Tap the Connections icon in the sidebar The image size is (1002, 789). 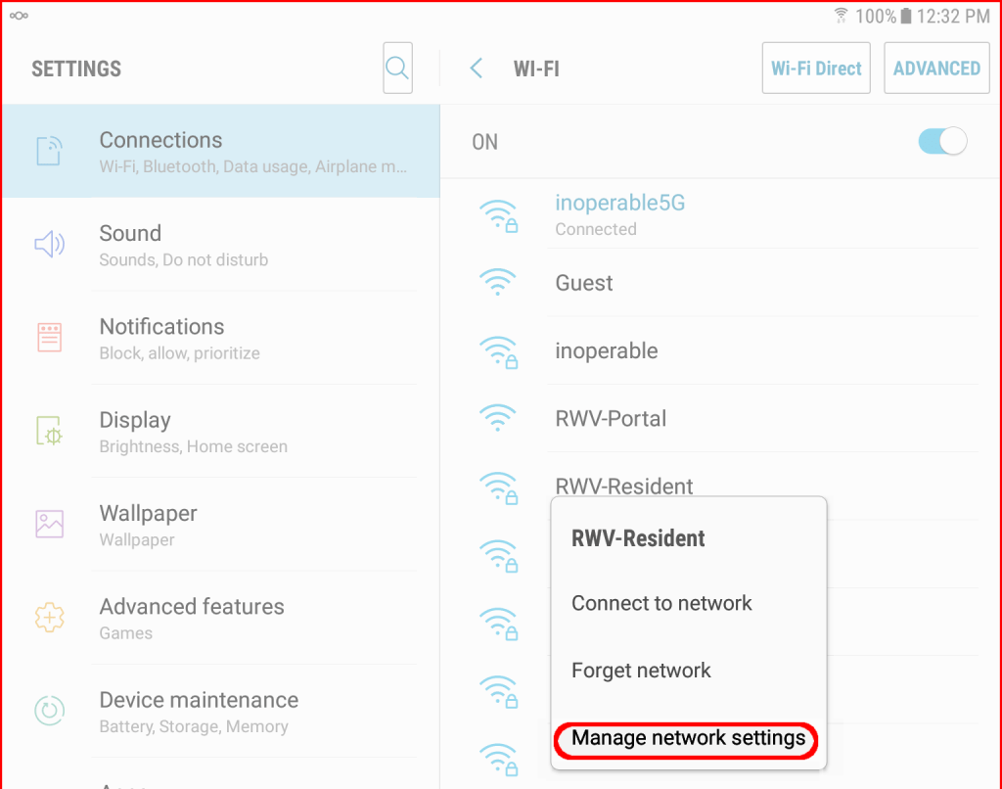[x=49, y=151]
